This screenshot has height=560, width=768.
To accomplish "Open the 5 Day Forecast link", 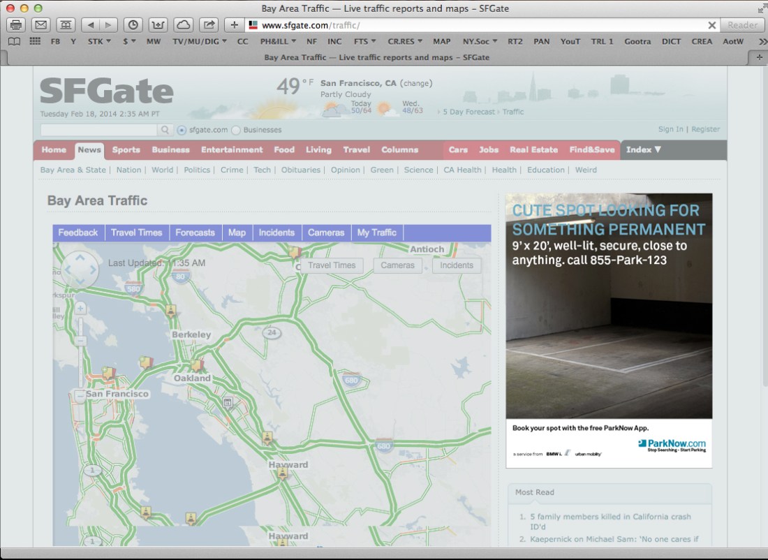I will [468, 112].
